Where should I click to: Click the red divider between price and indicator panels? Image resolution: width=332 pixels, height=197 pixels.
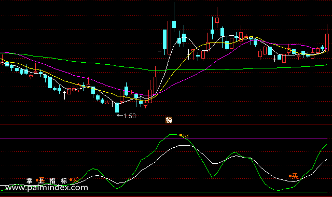point(166,124)
